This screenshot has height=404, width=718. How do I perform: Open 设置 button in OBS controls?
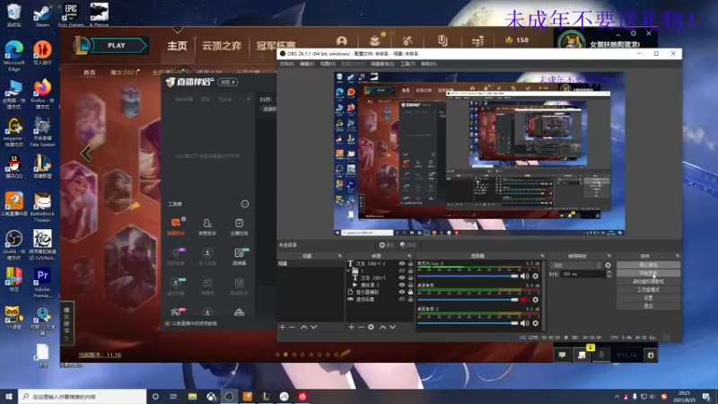(x=648, y=298)
